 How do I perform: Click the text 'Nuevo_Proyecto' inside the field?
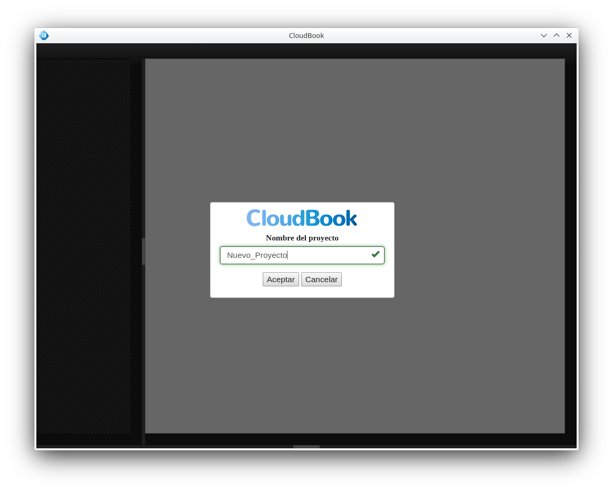(257, 255)
